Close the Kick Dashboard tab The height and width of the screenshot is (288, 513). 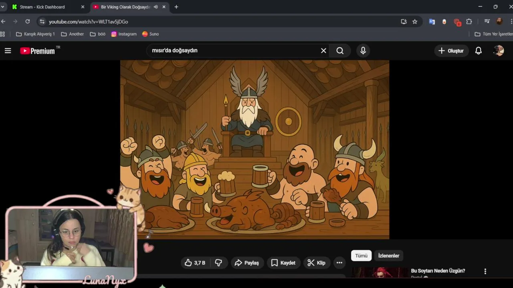[83, 7]
